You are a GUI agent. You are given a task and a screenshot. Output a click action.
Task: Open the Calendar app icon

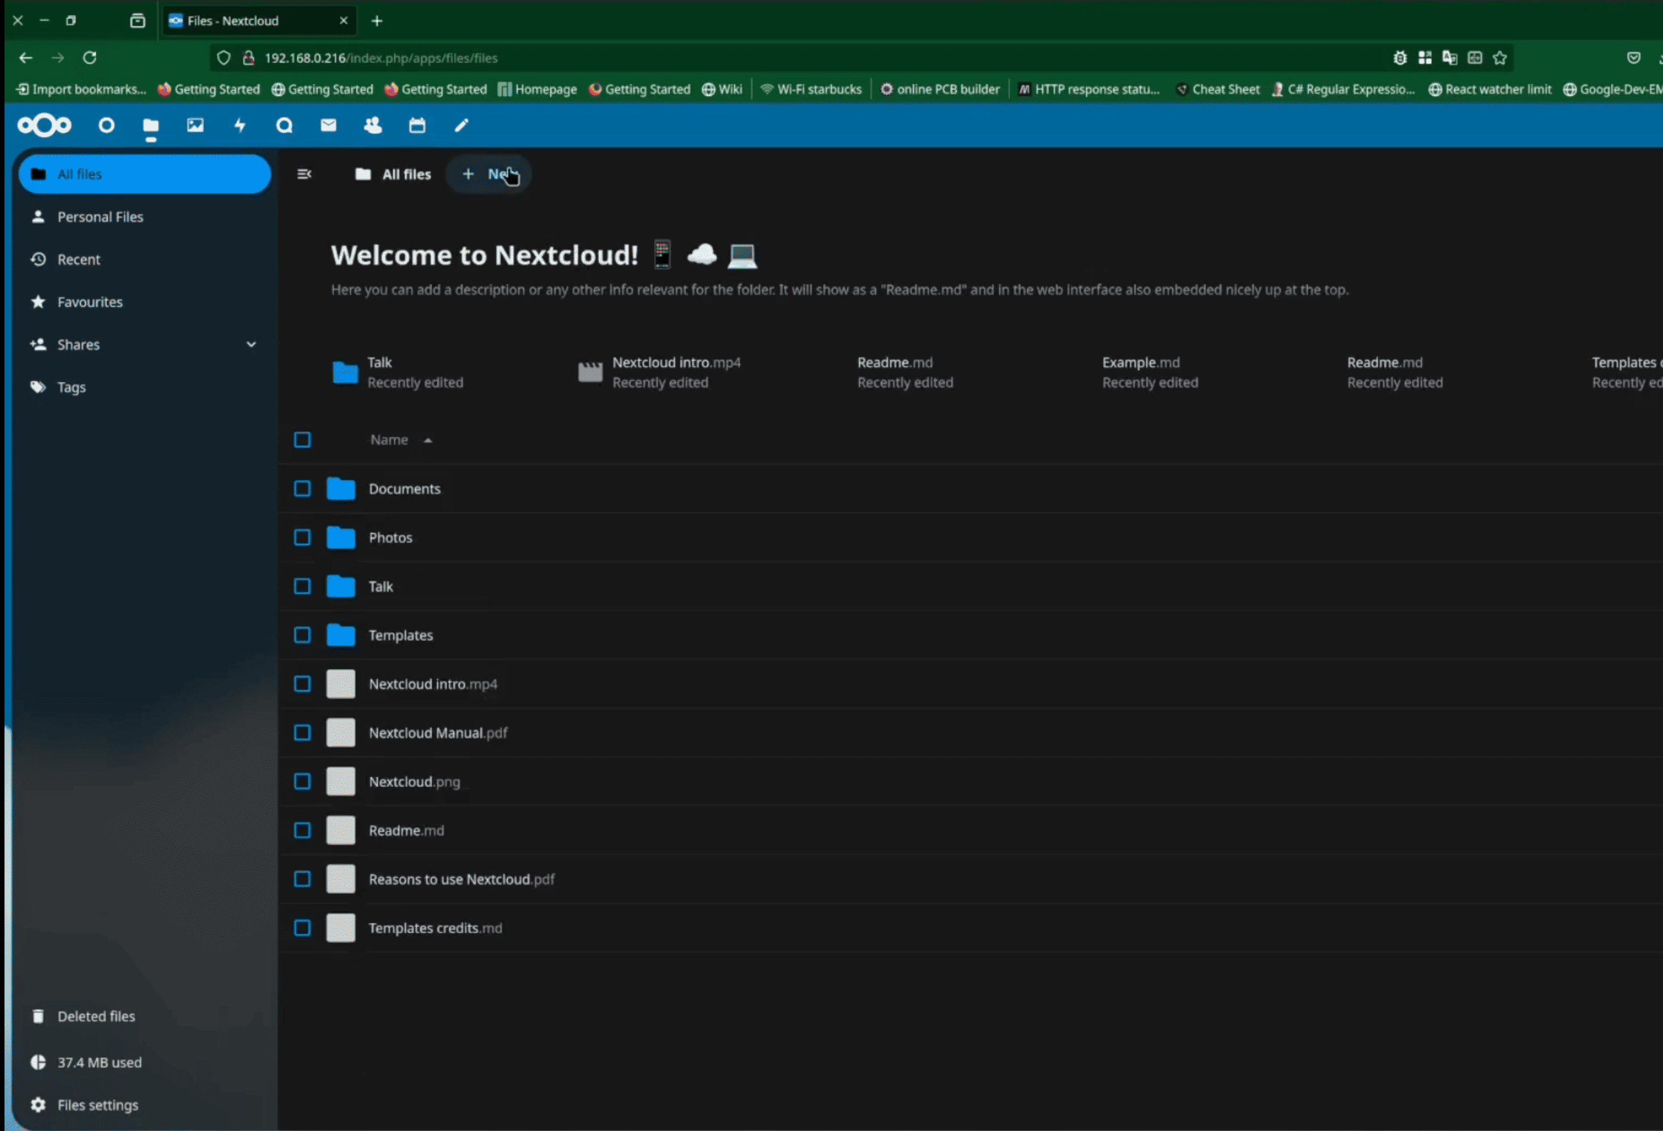417,126
